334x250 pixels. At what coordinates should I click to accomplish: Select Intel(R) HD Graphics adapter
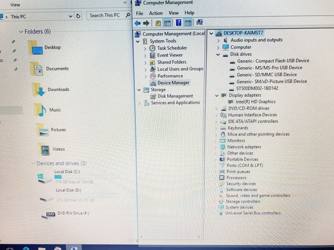pyautogui.click(x=256, y=102)
